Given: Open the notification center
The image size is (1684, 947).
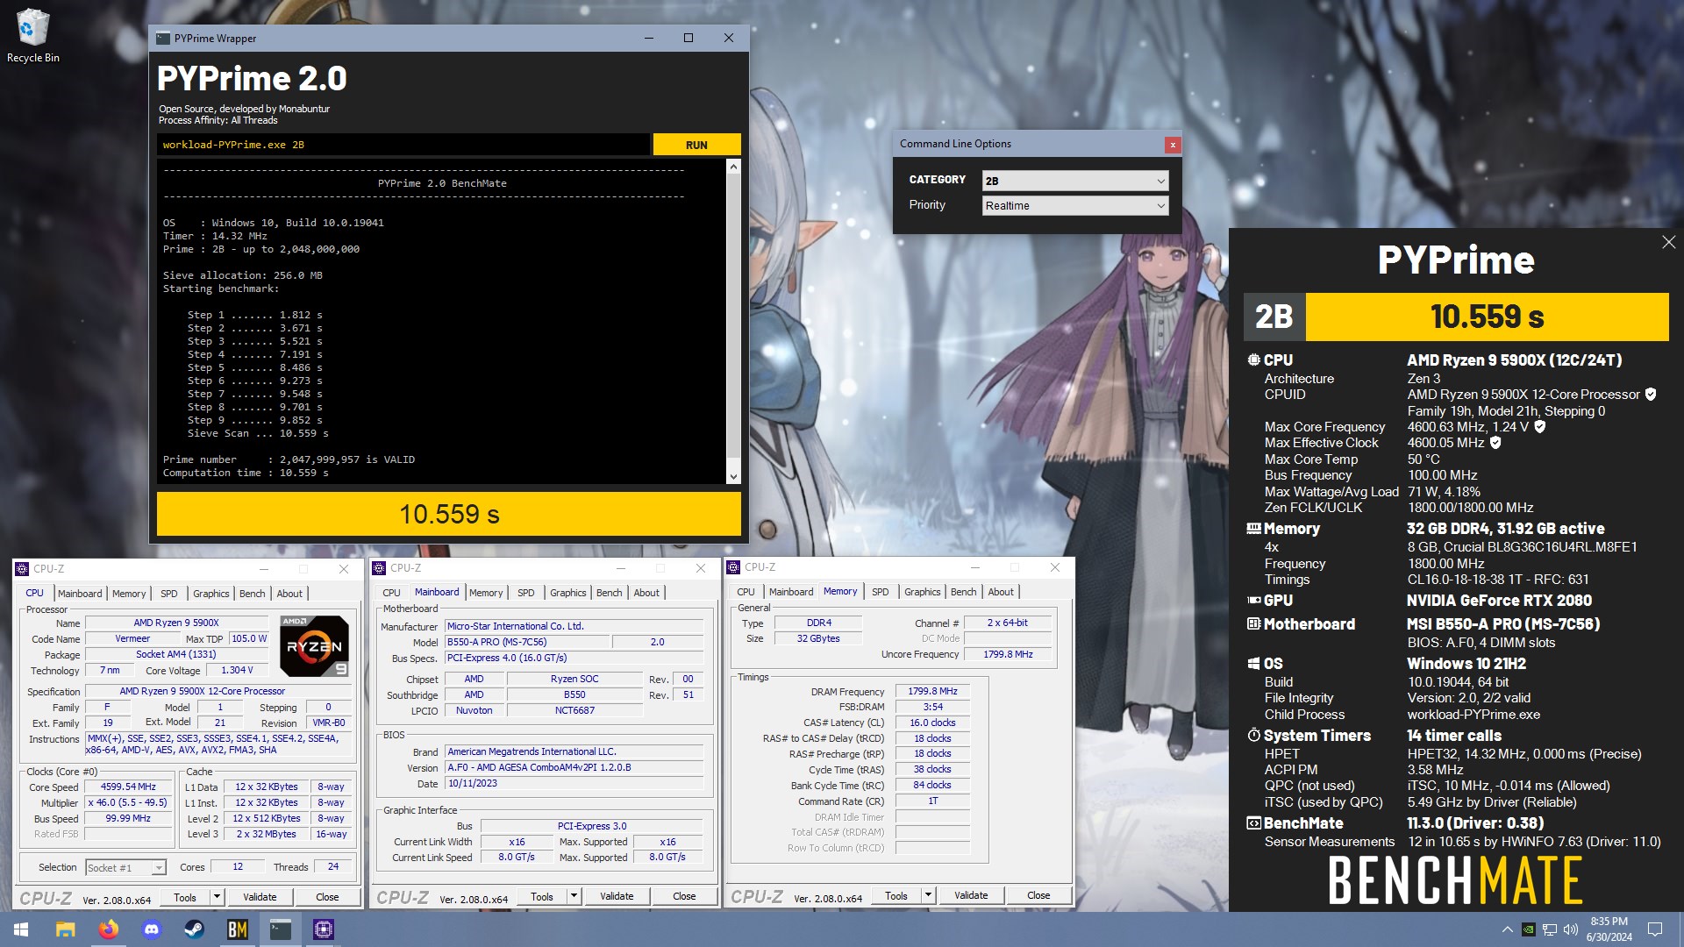Looking at the screenshot, I should point(1655,929).
